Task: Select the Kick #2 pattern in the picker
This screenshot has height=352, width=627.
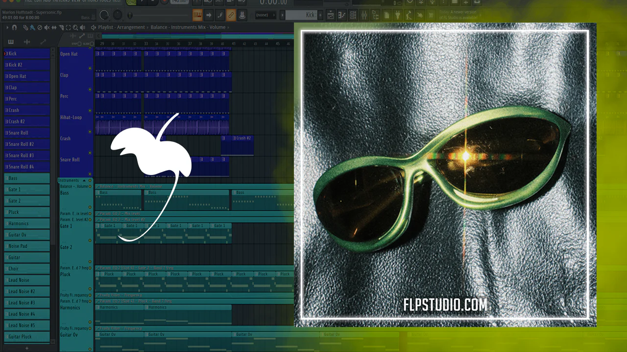Action: (27, 65)
